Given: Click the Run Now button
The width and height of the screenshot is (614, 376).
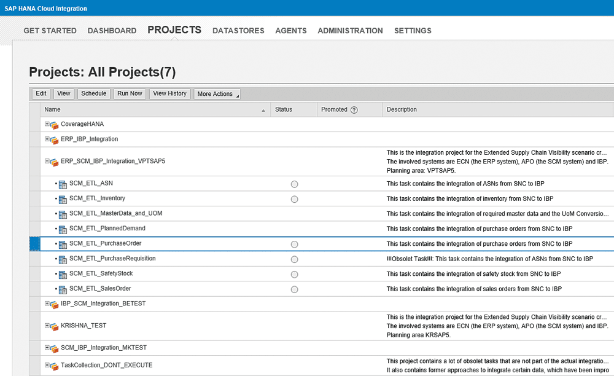Looking at the screenshot, I should [130, 93].
